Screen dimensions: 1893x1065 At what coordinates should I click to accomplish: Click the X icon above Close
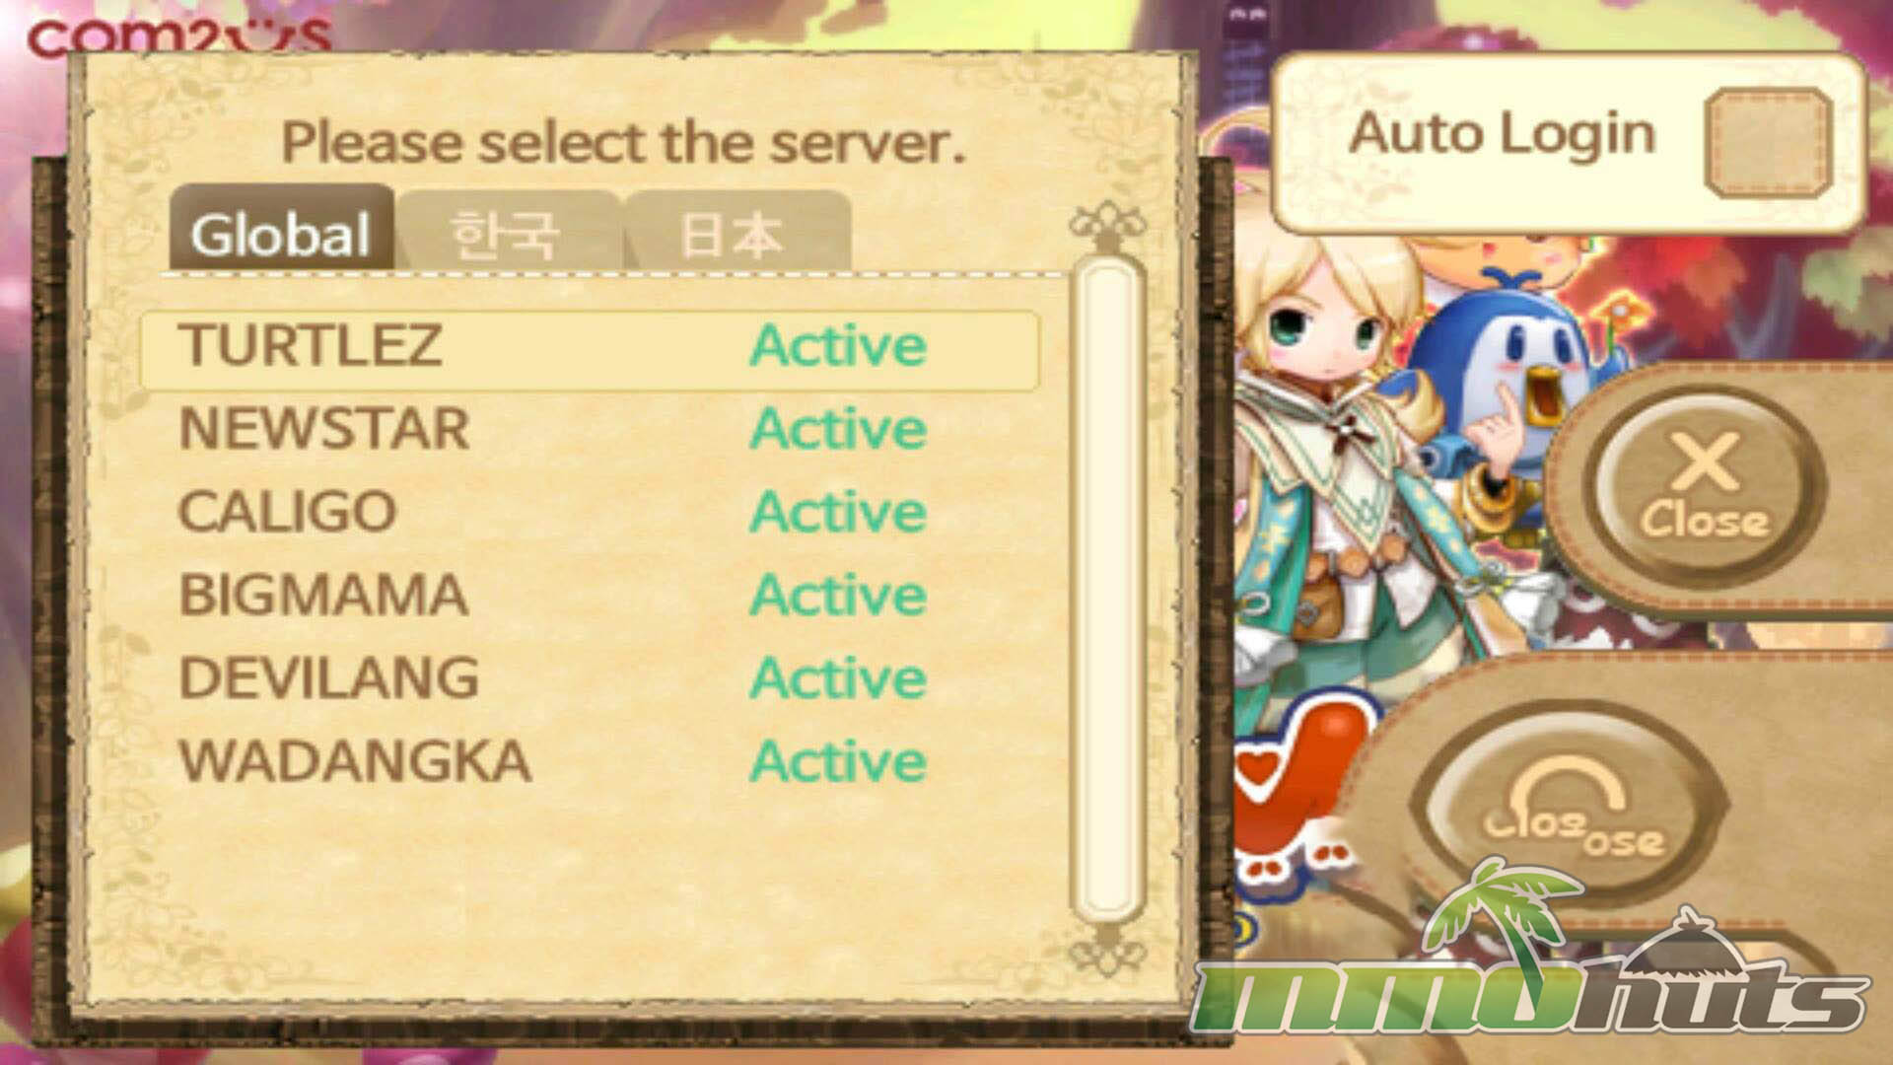(1705, 462)
